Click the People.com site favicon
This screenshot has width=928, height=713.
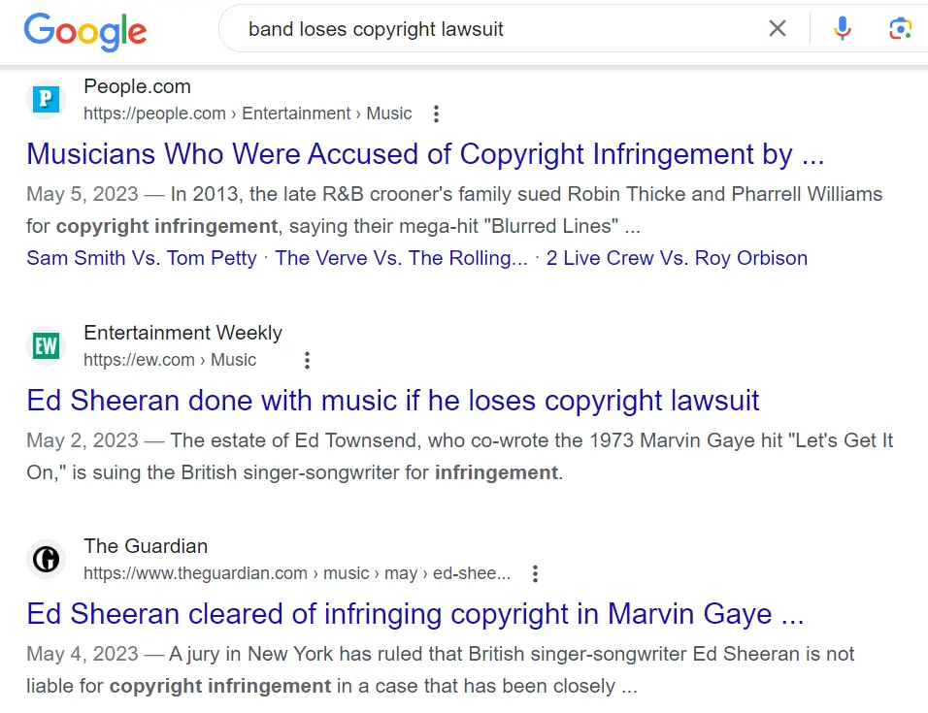coord(46,99)
